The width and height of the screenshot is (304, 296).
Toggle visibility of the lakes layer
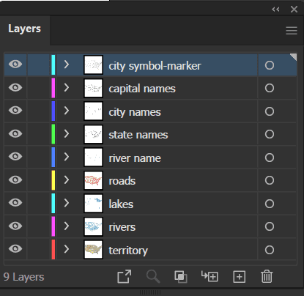click(x=15, y=203)
